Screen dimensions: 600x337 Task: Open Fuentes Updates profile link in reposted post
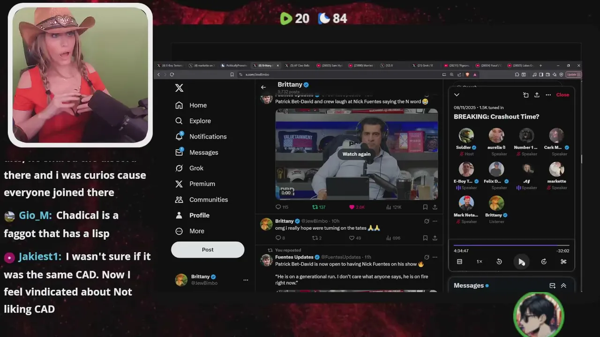(294, 257)
